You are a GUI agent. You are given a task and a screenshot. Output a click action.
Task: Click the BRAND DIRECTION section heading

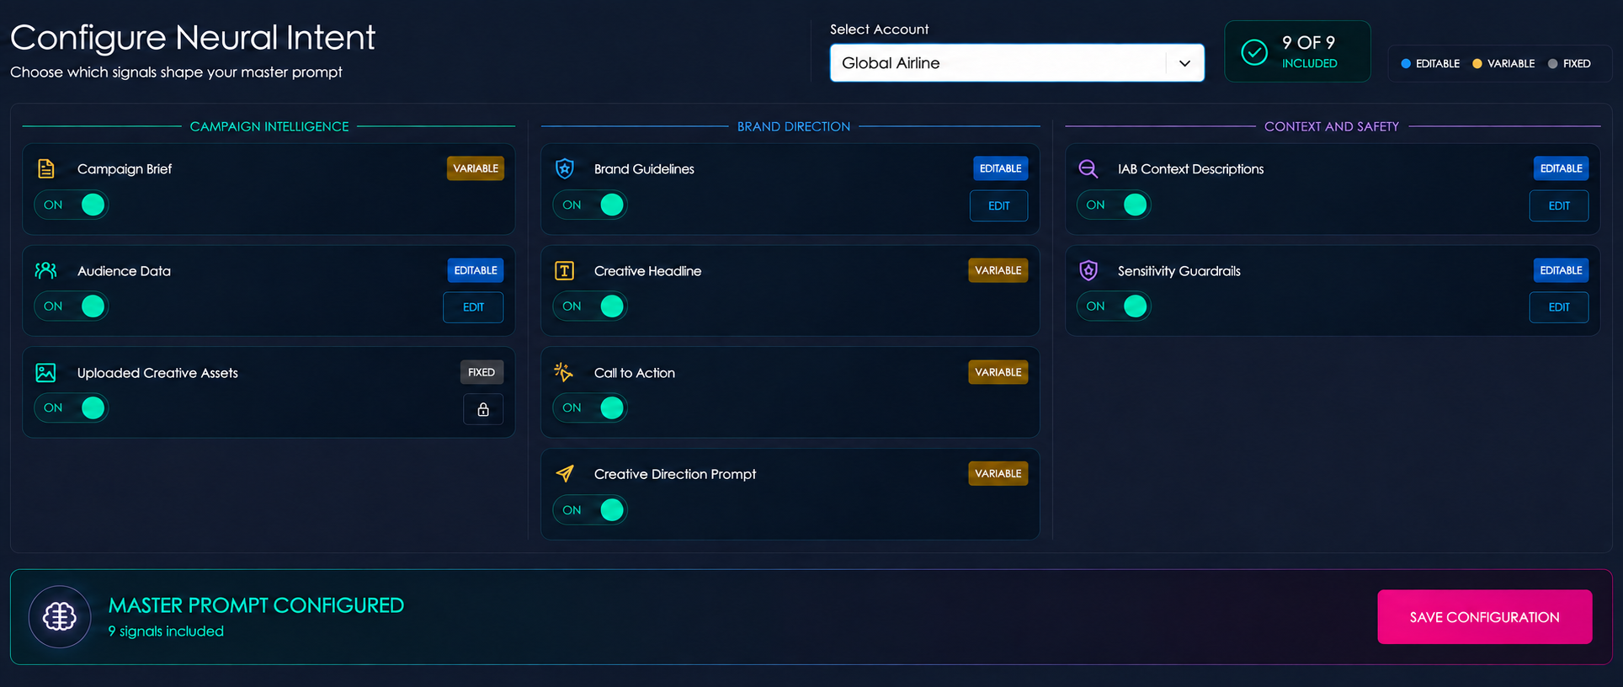pos(794,126)
